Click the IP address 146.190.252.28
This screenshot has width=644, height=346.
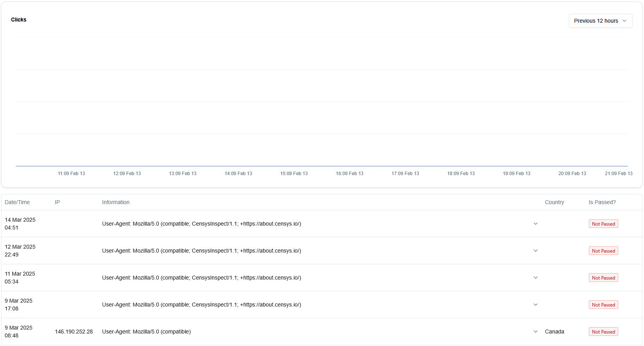pyautogui.click(x=74, y=332)
